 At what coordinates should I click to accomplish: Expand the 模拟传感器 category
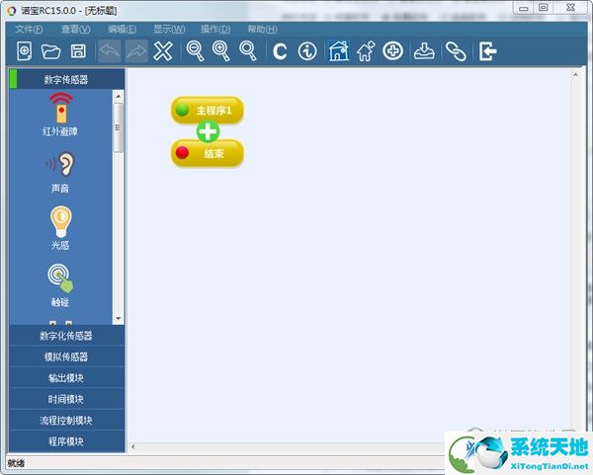point(67,356)
